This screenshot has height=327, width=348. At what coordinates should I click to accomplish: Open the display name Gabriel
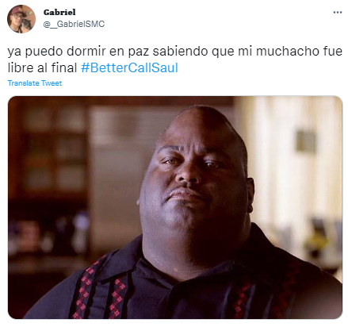pos(59,12)
